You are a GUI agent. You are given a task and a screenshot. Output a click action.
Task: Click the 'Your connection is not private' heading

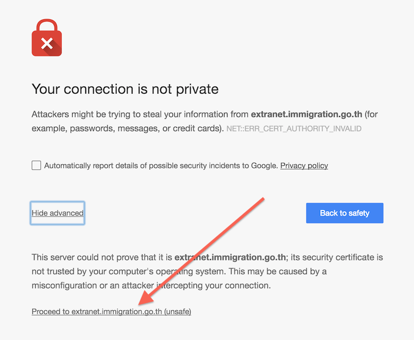(x=125, y=89)
